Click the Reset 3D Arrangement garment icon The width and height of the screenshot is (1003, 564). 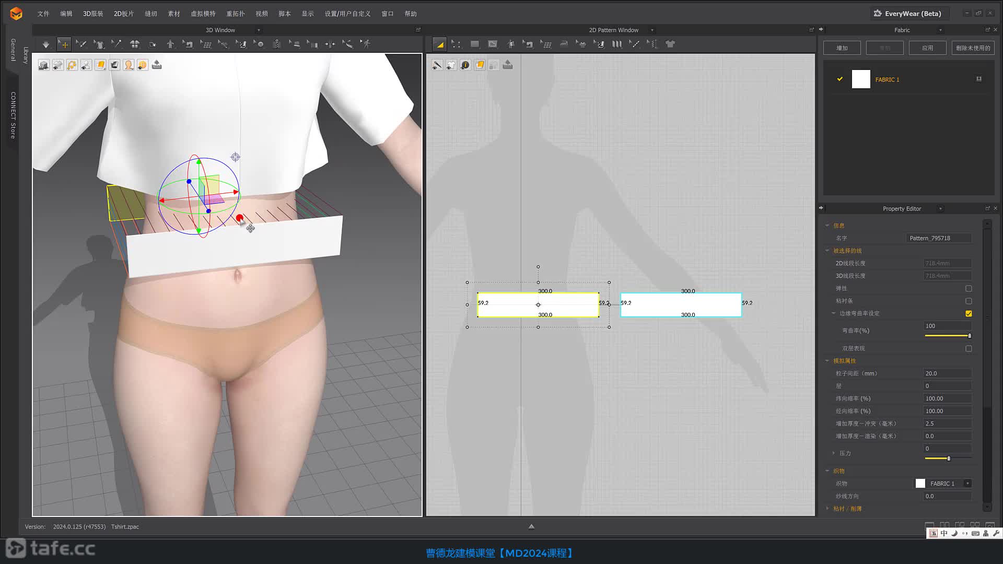pyautogui.click(x=135, y=44)
